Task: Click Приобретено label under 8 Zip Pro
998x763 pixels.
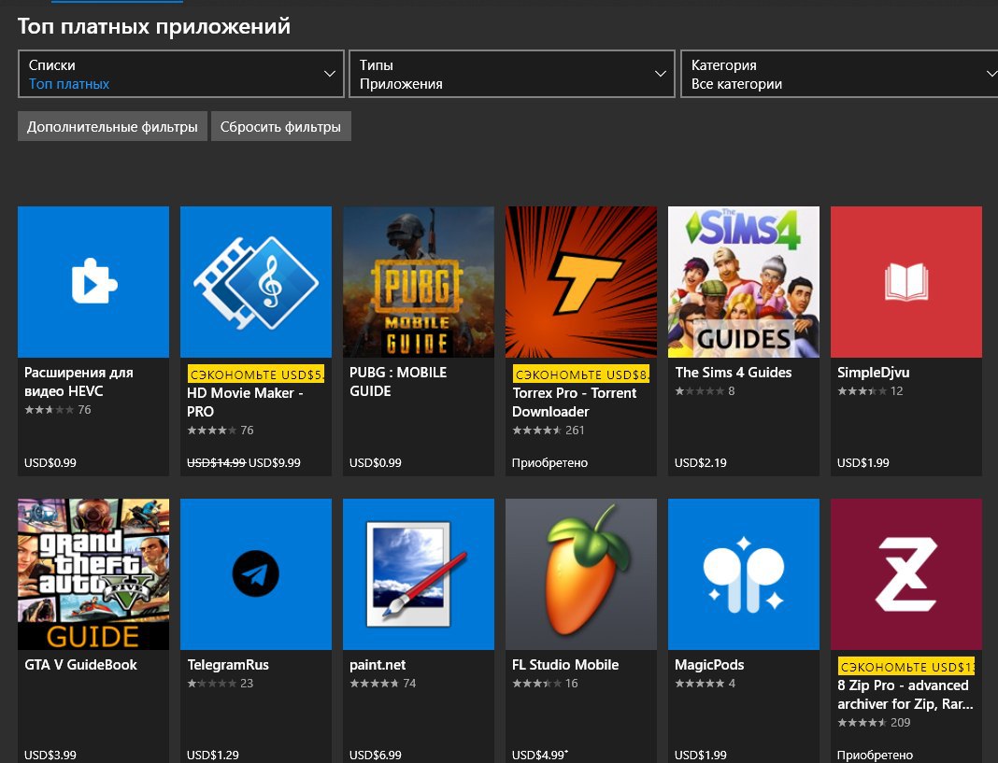Action: pos(876,755)
